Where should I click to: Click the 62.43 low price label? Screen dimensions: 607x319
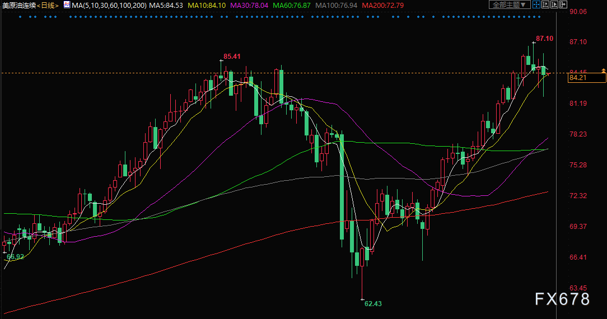373,303
